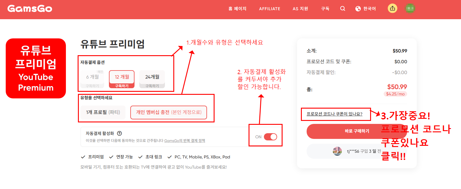Open the 구독 menu item
461x189 pixels.
click(x=325, y=9)
